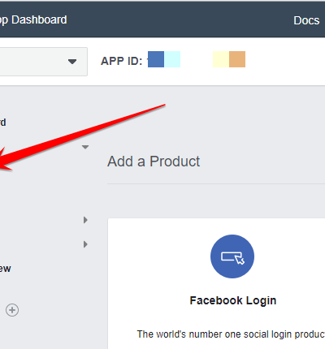Select the Facebook Login heading text
The height and width of the screenshot is (349, 325).
pos(233,300)
